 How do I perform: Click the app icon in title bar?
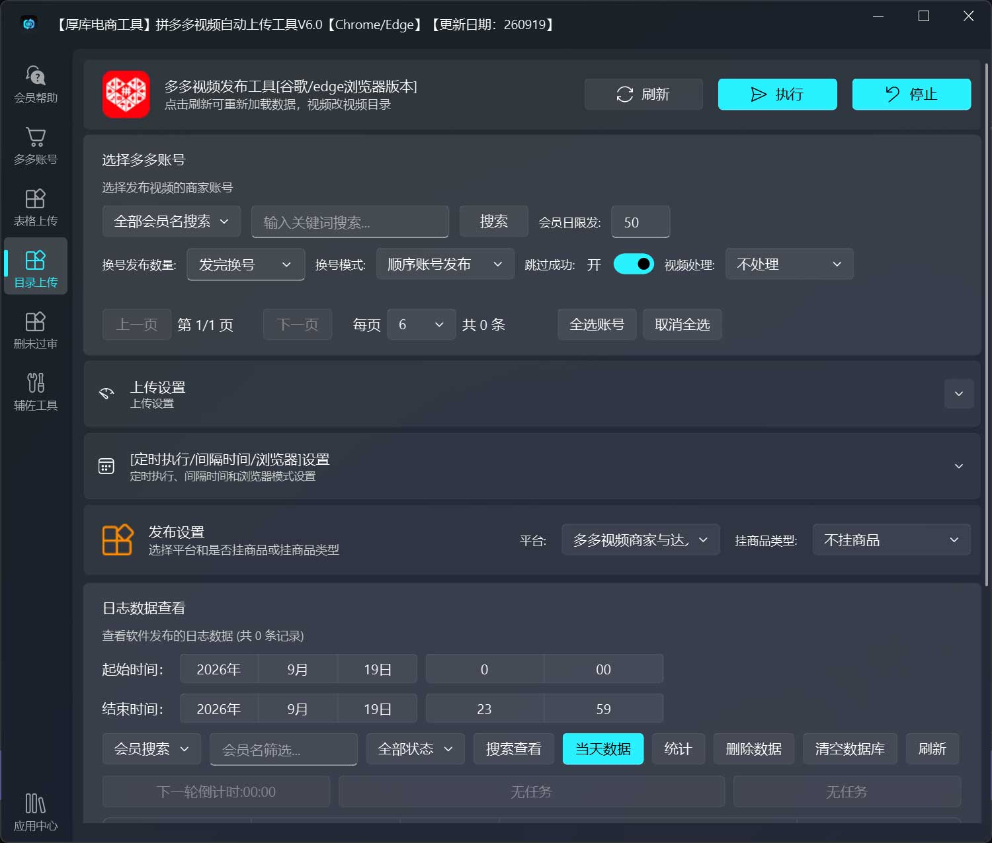[x=29, y=24]
